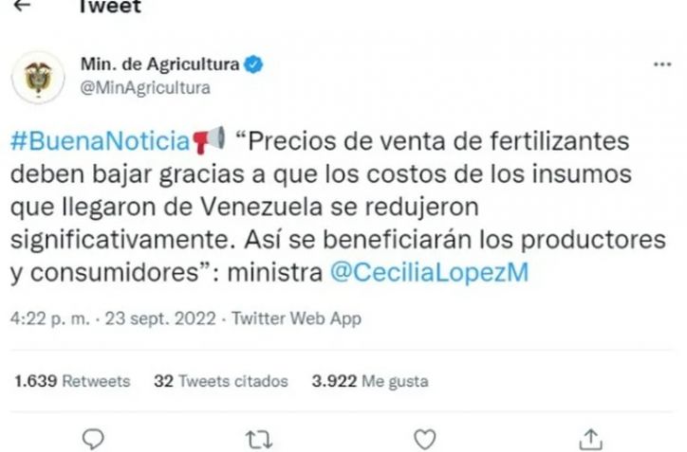Open the @MinAgricultura handle
Screen dimensions: 687x452
145,88
